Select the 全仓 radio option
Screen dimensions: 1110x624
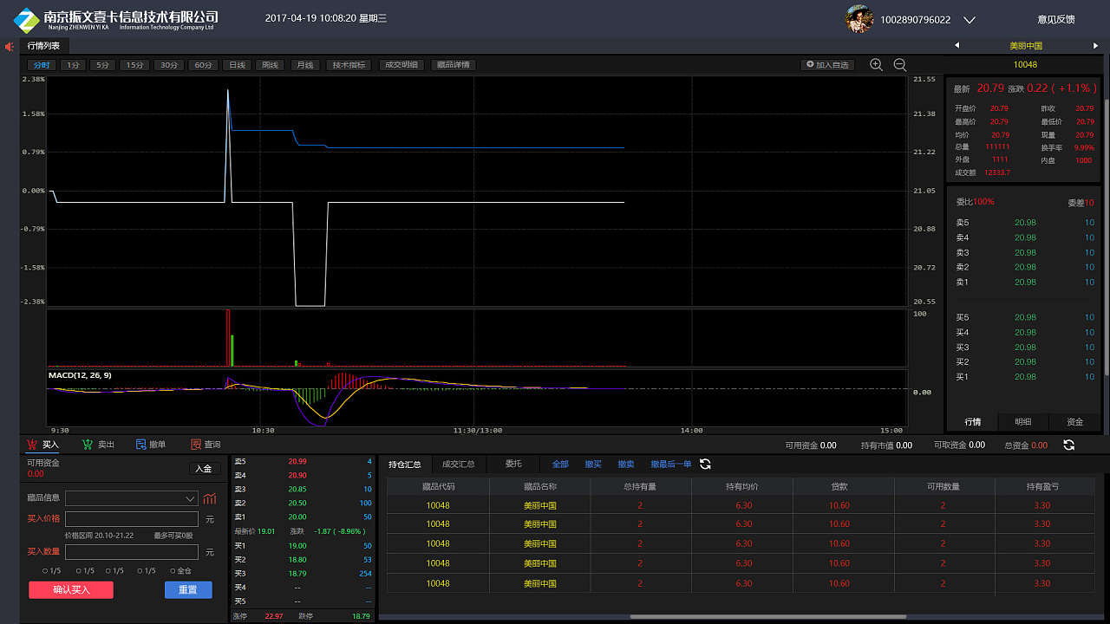(172, 571)
